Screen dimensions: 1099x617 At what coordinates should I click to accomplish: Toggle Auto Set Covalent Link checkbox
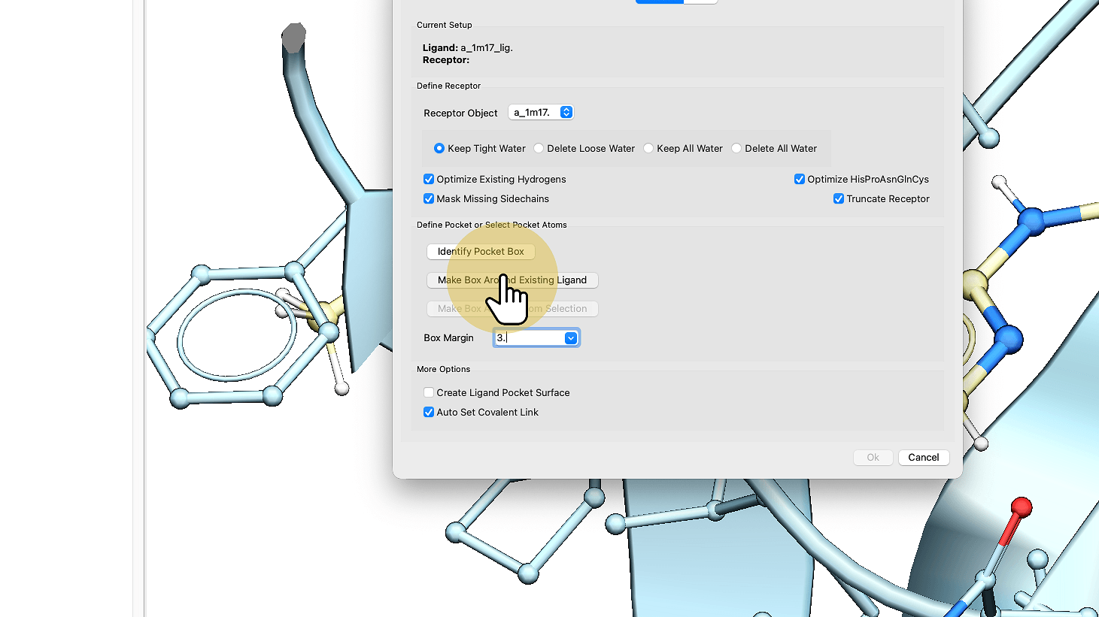point(429,413)
